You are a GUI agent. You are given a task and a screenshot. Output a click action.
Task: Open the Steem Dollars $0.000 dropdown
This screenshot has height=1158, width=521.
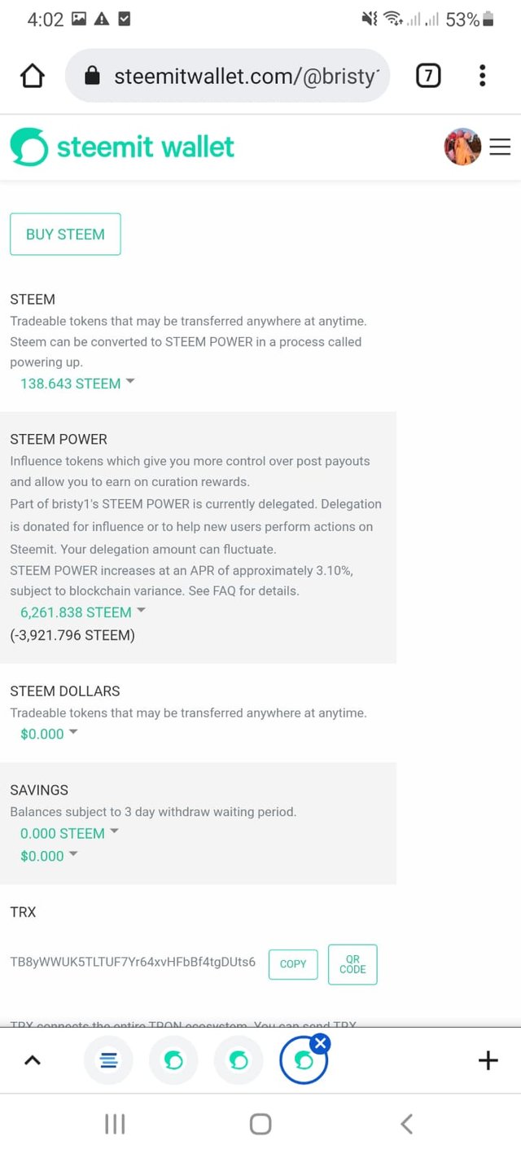(49, 734)
